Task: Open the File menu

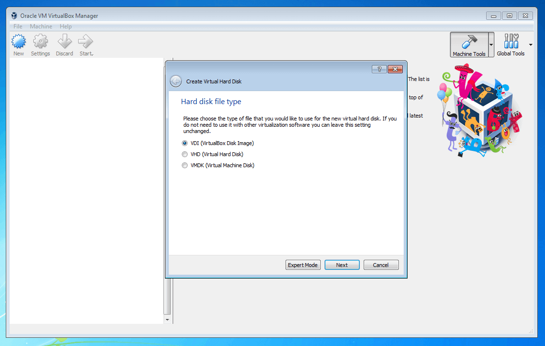Action: click(18, 27)
